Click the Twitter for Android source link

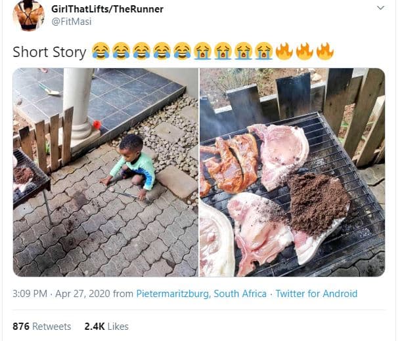(317, 293)
